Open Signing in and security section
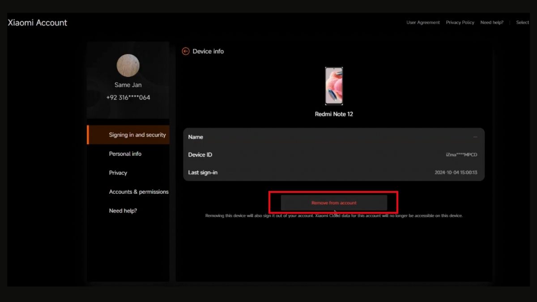537x302 pixels. click(128, 135)
